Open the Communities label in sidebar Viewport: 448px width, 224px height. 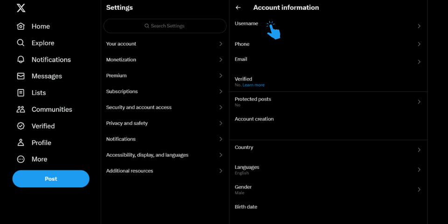tap(52, 109)
